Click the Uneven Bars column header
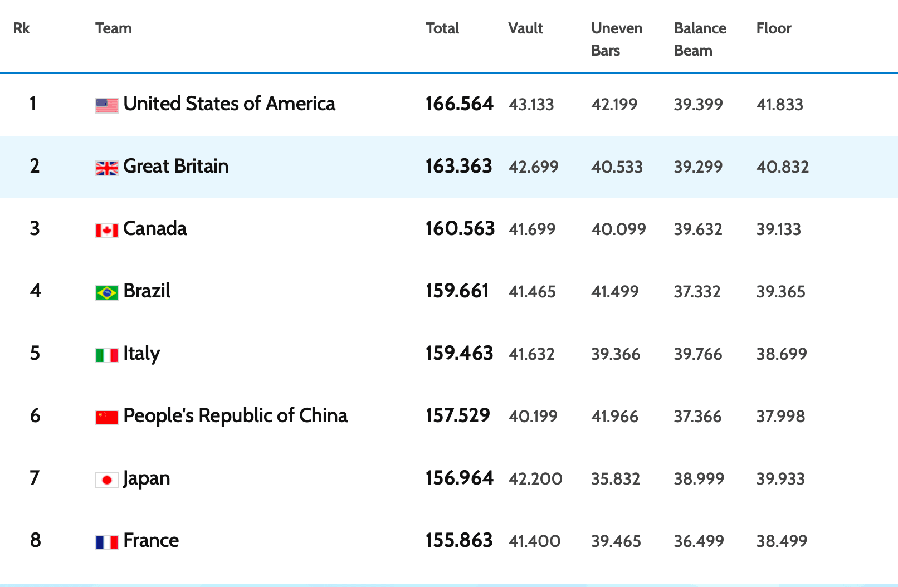The image size is (898, 587). coord(616,39)
